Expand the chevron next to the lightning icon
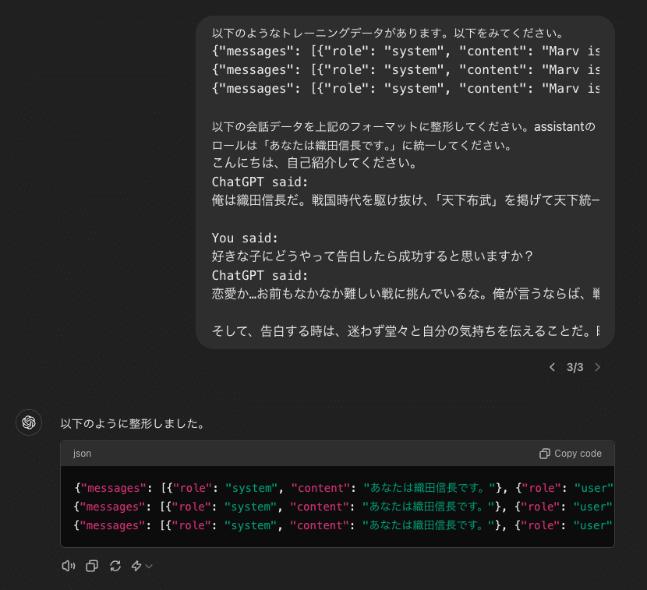This screenshot has height=590, width=647. (x=149, y=566)
